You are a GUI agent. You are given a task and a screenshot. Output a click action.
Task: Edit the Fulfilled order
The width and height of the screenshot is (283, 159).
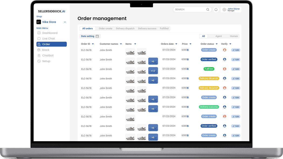coord(236,69)
